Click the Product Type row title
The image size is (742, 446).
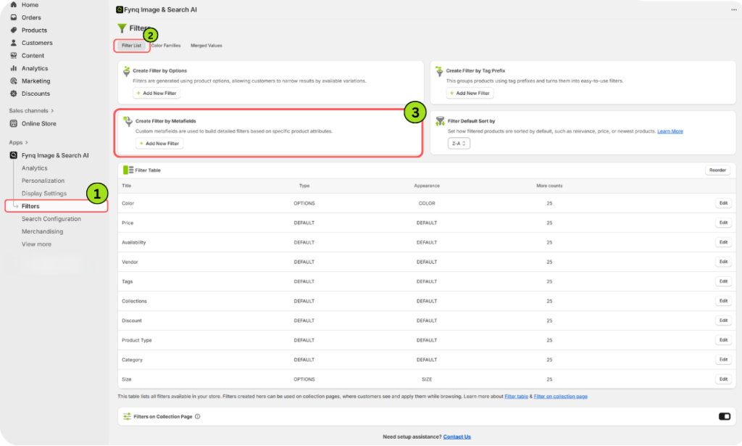click(137, 340)
